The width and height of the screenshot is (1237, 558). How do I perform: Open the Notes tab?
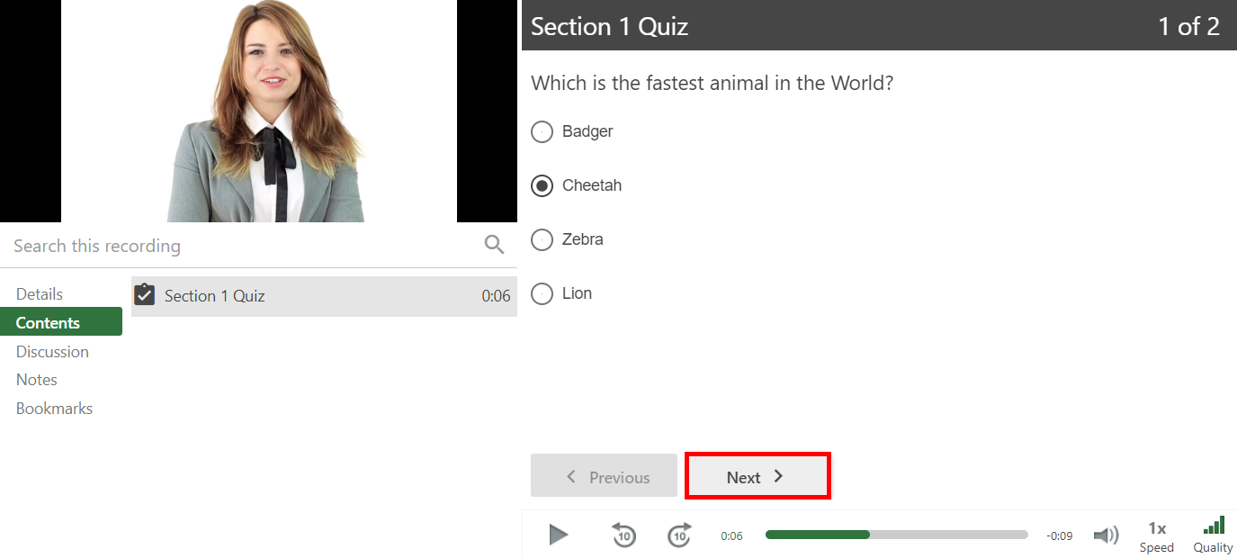pos(37,380)
